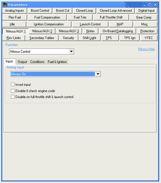Toggle Disable on full throttle shift option
The width and height of the screenshot is (161, 183).
(x=13, y=97)
